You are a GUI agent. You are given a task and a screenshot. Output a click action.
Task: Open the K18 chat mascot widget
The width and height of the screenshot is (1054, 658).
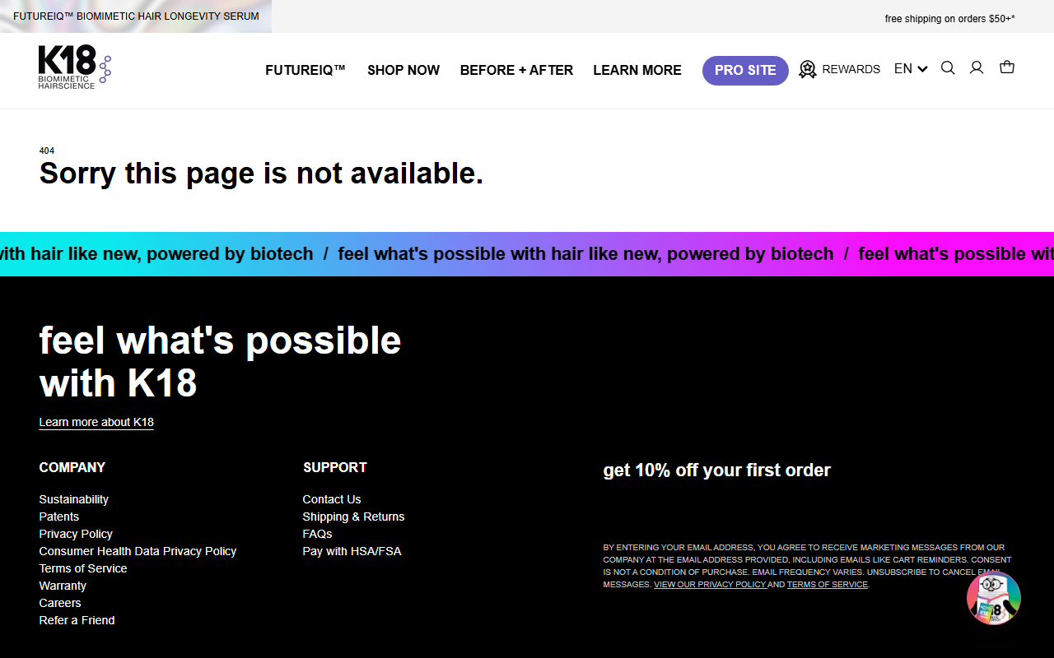pyautogui.click(x=994, y=598)
